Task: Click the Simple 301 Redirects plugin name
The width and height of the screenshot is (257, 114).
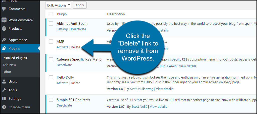Action: [x=74, y=100]
